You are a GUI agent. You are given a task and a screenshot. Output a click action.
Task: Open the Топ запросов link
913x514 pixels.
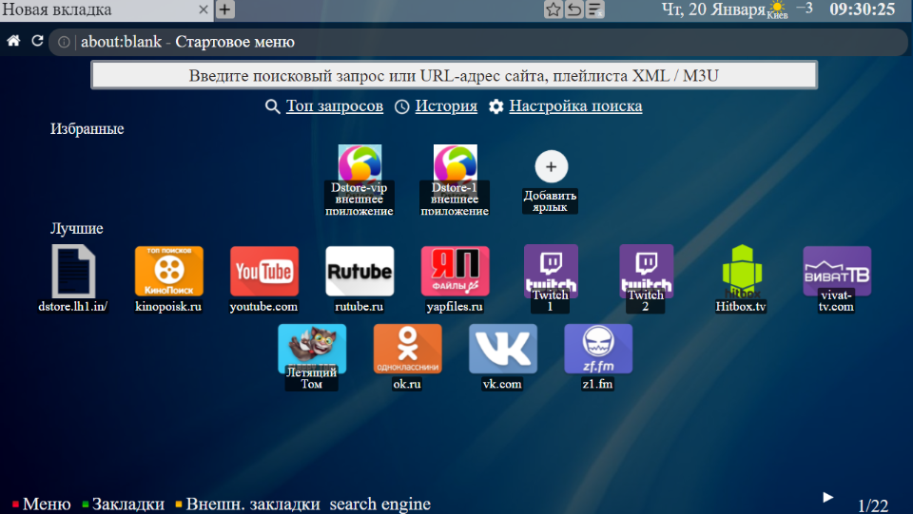point(334,106)
